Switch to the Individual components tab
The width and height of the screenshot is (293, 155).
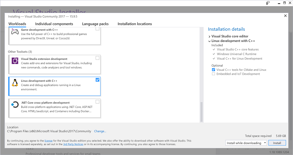click(x=54, y=24)
